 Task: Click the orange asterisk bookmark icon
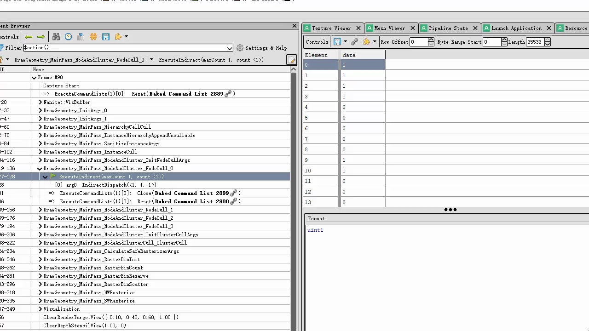click(x=93, y=37)
